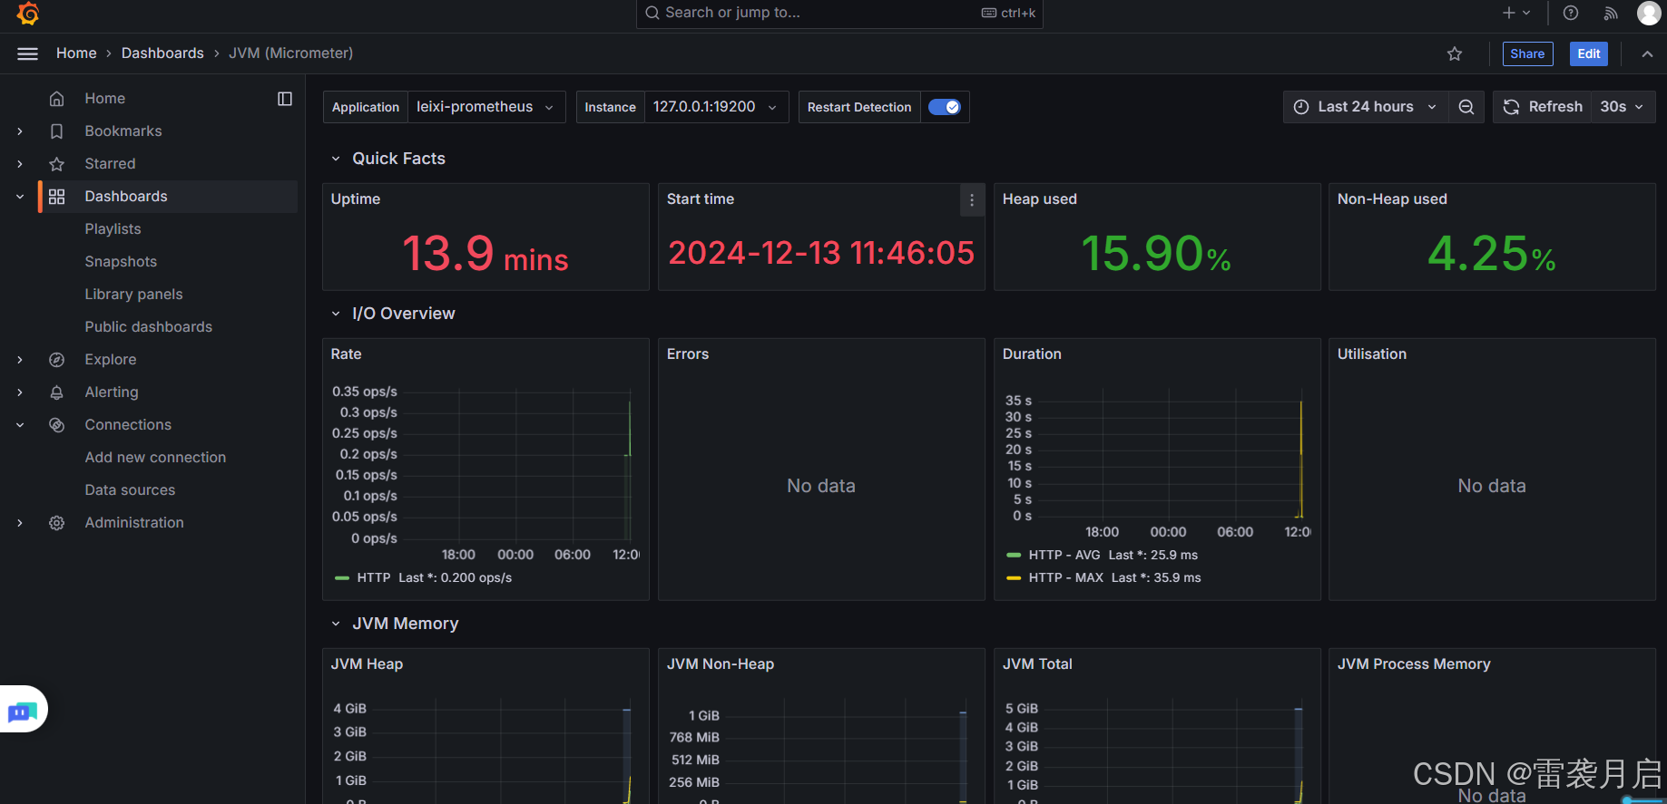Click JVM (Micrometer) breadcrumb title
The image size is (1667, 804).
pos(290,53)
